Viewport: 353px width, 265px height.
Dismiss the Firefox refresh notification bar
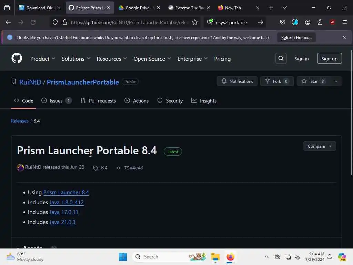344,37
